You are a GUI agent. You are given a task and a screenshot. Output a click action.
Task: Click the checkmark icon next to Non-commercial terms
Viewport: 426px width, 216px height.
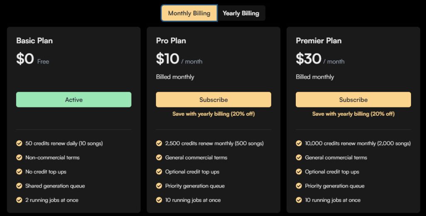pyautogui.click(x=19, y=157)
